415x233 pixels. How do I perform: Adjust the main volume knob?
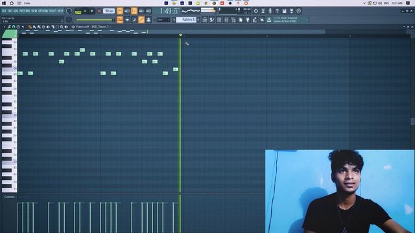pos(69,11)
